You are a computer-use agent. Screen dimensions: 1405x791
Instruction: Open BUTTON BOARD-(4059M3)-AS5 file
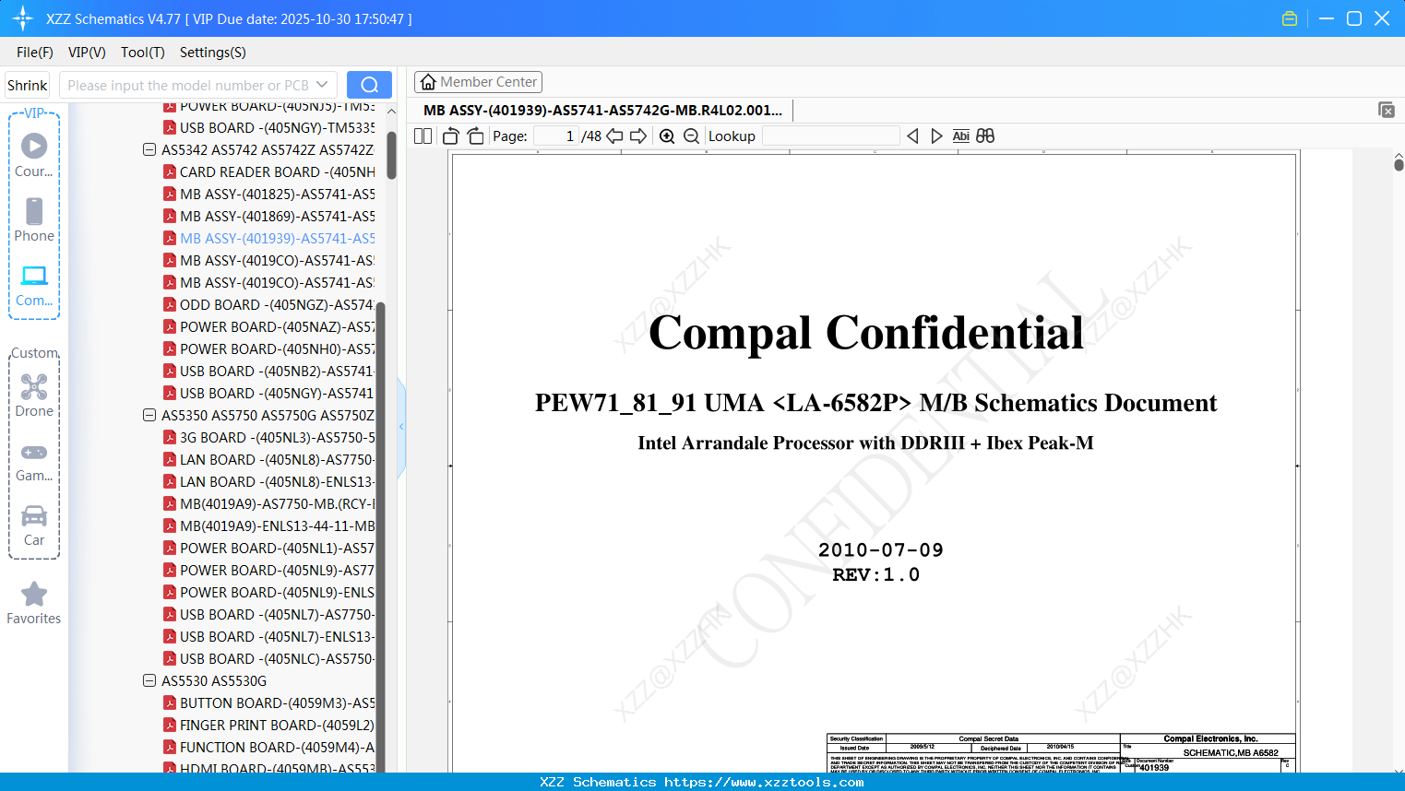(x=269, y=703)
